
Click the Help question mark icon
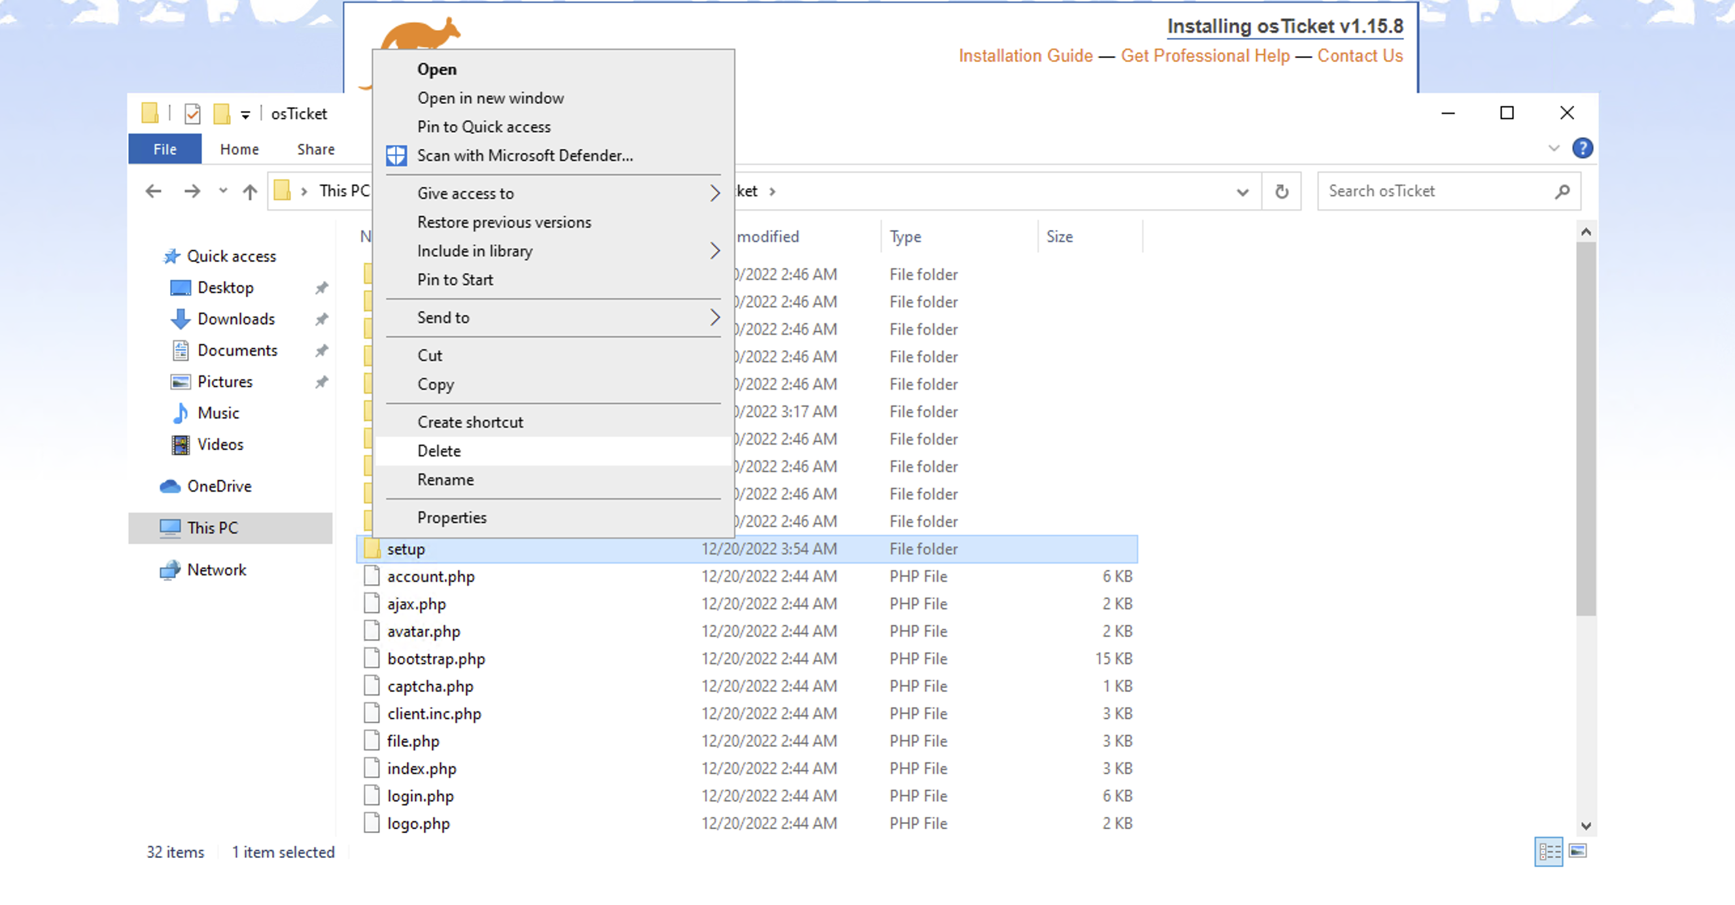(1582, 148)
